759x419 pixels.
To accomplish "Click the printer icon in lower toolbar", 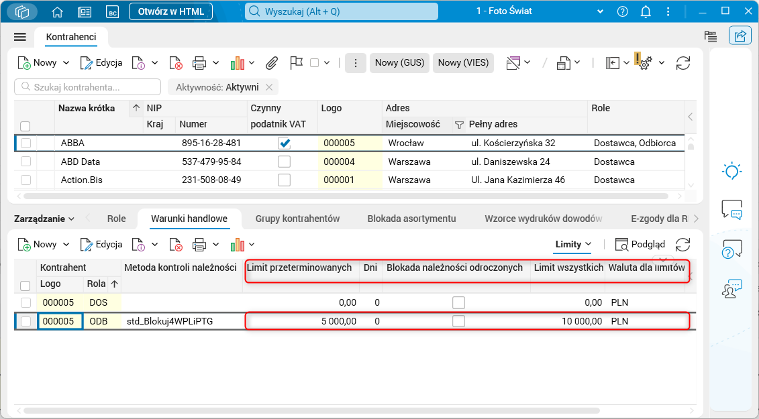I will tap(199, 245).
